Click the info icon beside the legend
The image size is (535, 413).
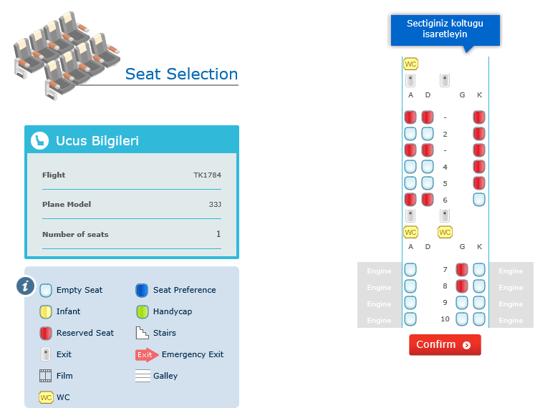pyautogui.click(x=26, y=286)
